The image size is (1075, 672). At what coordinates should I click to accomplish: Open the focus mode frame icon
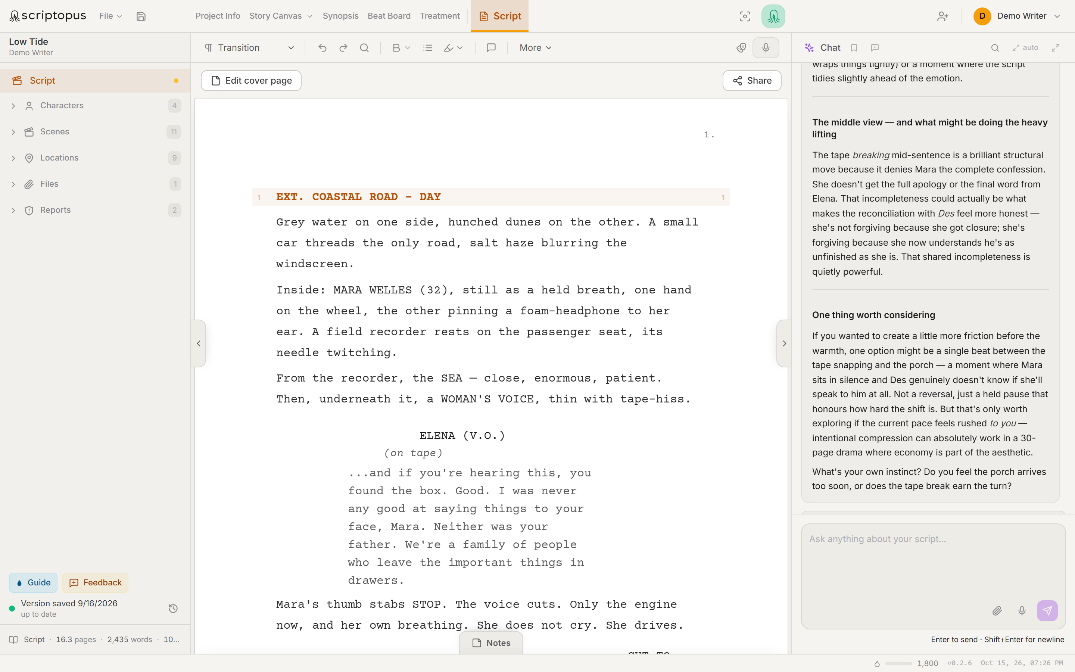[745, 16]
